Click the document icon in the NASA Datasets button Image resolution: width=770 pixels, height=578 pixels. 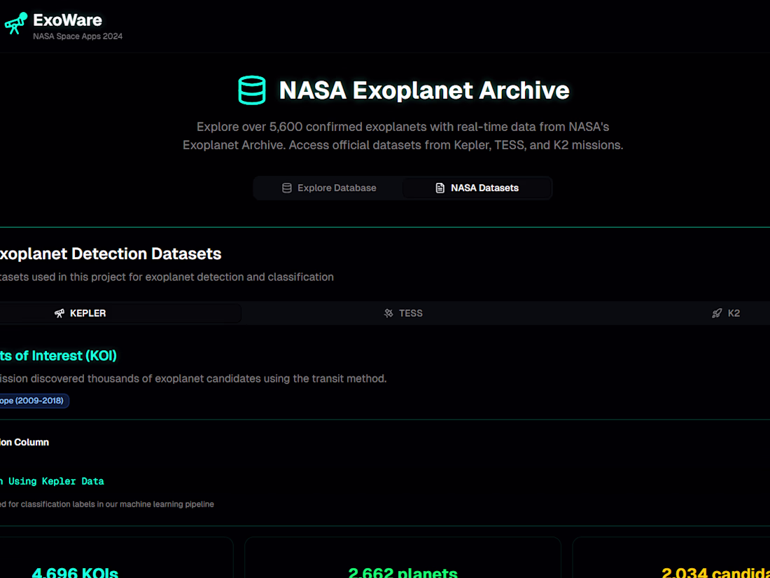pyautogui.click(x=440, y=187)
